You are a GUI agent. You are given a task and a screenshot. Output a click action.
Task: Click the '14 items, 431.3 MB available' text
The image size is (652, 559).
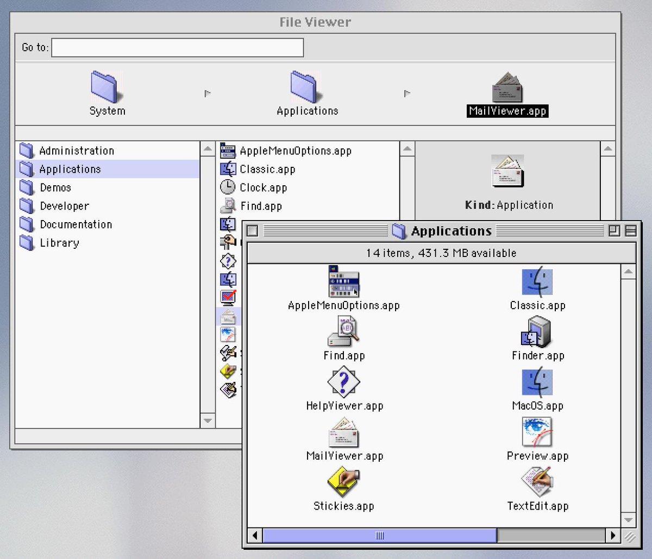click(x=441, y=253)
